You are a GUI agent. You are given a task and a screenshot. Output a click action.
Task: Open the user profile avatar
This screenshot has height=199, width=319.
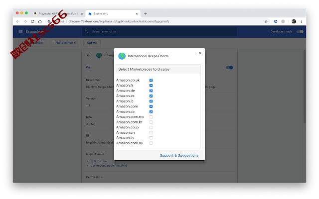pyautogui.click(x=294, y=21)
